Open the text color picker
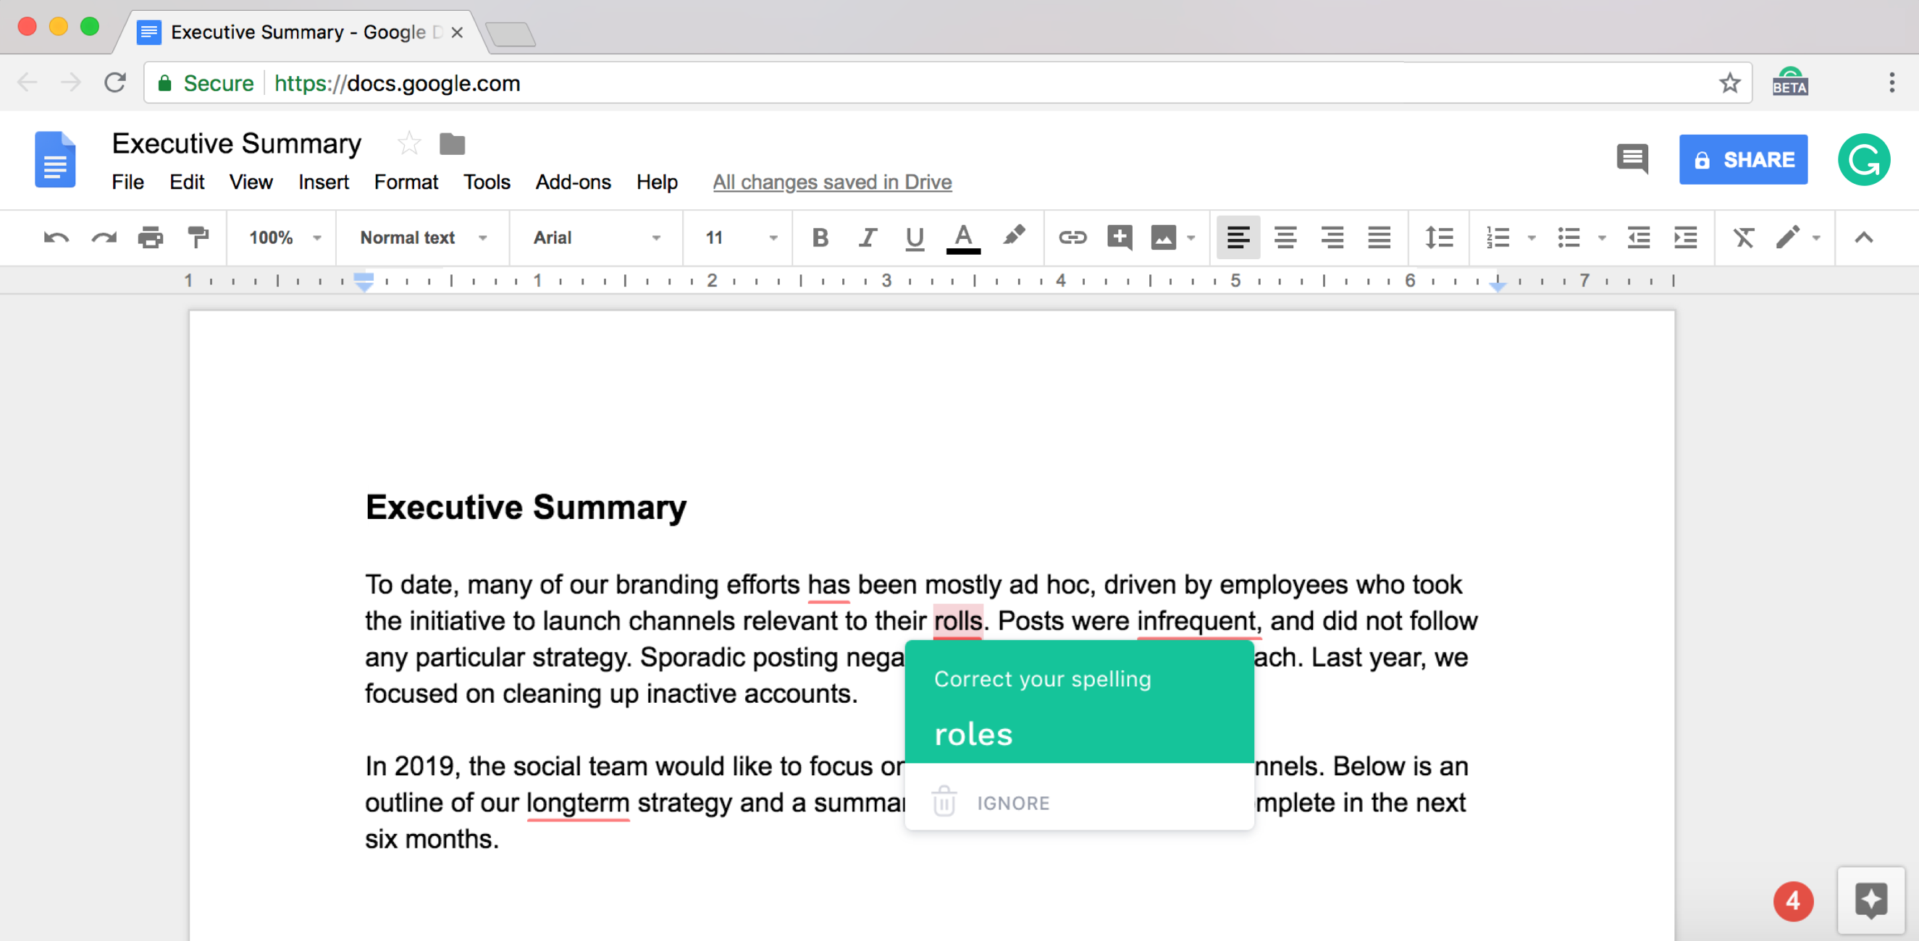Image resolution: width=1919 pixels, height=941 pixels. point(962,237)
